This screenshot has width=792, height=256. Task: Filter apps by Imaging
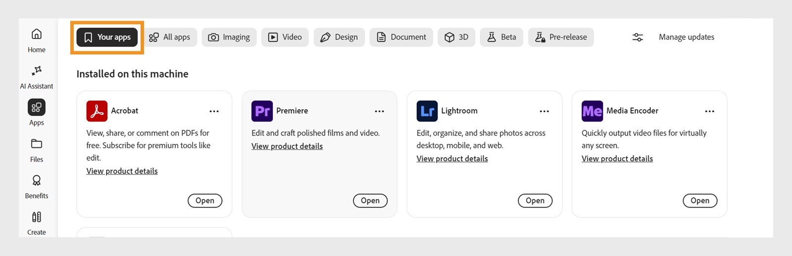[229, 37]
